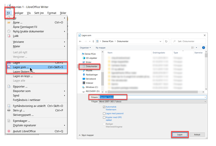Click the back navigation arrow
This screenshot has height=146, width=216.
[x=80, y=41]
